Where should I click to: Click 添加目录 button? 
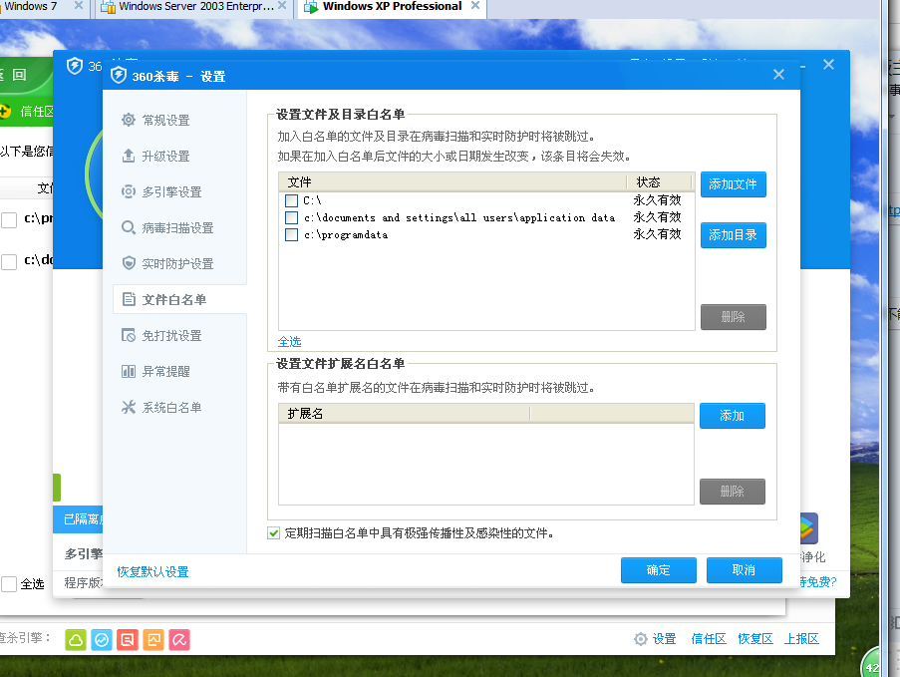[x=733, y=235]
